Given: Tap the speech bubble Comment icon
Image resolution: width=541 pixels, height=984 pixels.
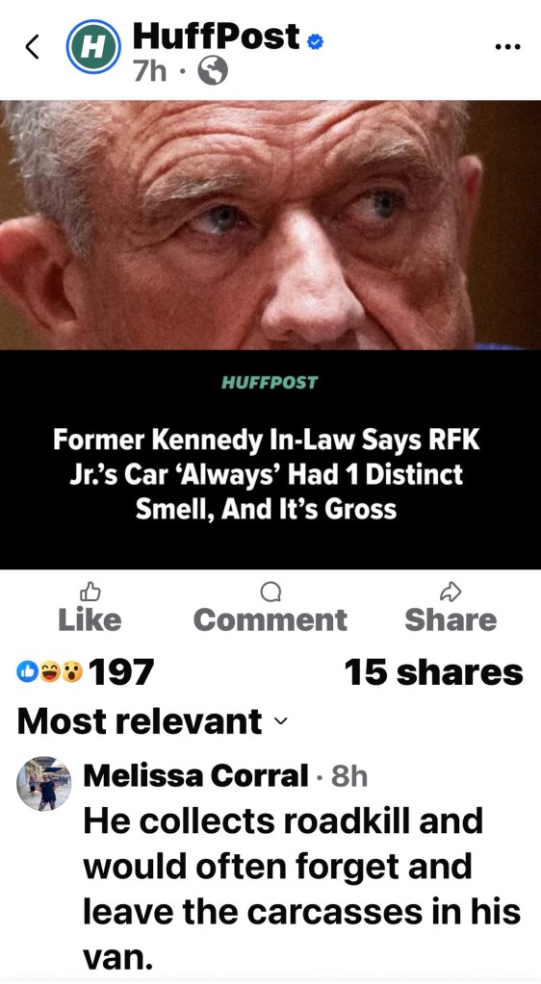Looking at the screenshot, I should click(x=270, y=592).
